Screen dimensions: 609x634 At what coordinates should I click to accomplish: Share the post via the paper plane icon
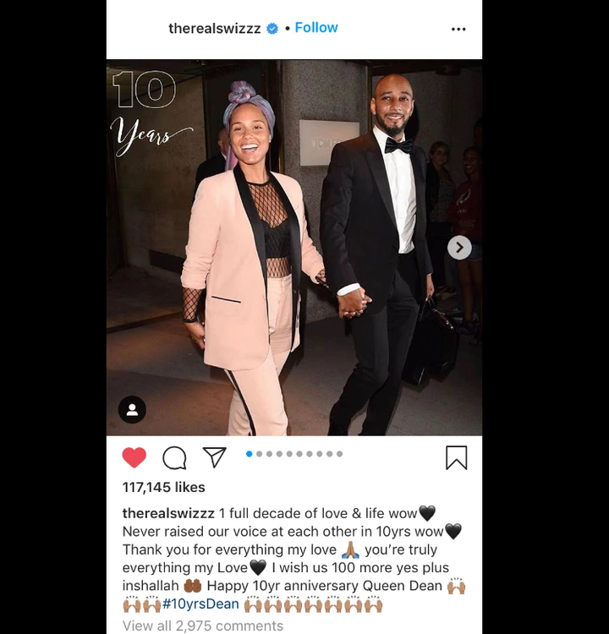click(x=214, y=457)
